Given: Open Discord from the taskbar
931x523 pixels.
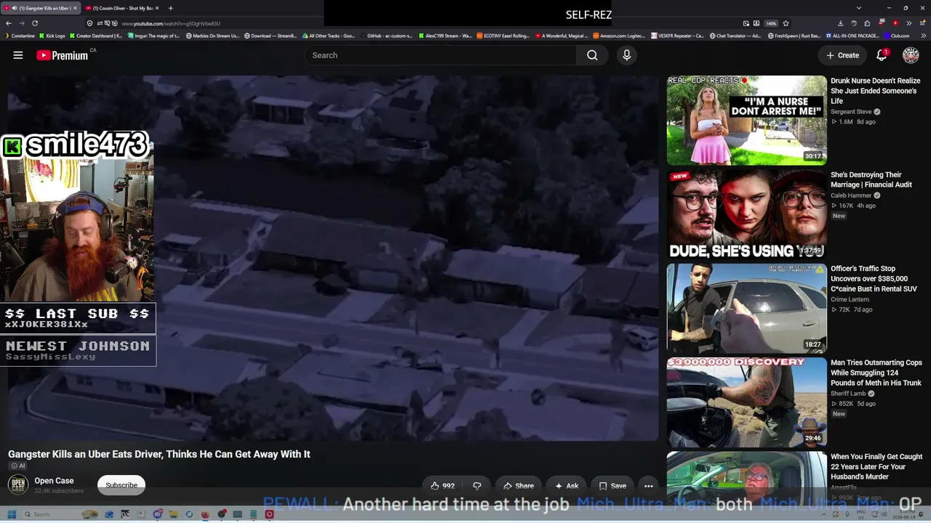Looking at the screenshot, I should (x=157, y=514).
